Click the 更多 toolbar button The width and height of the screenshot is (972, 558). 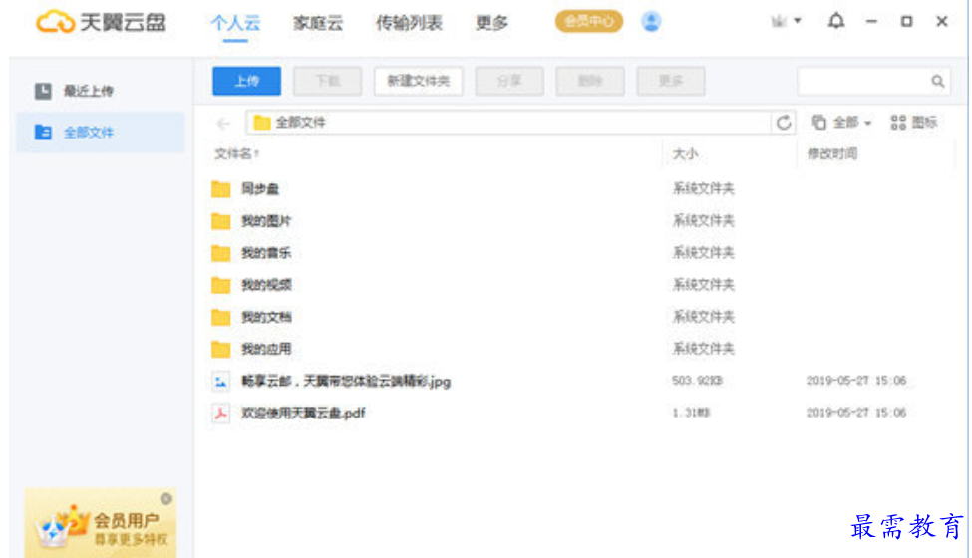[x=671, y=81]
